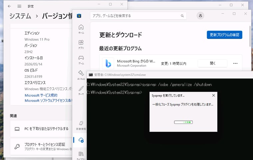
Task: Open ゲーム section in Store sidebar
Action: (81, 60)
